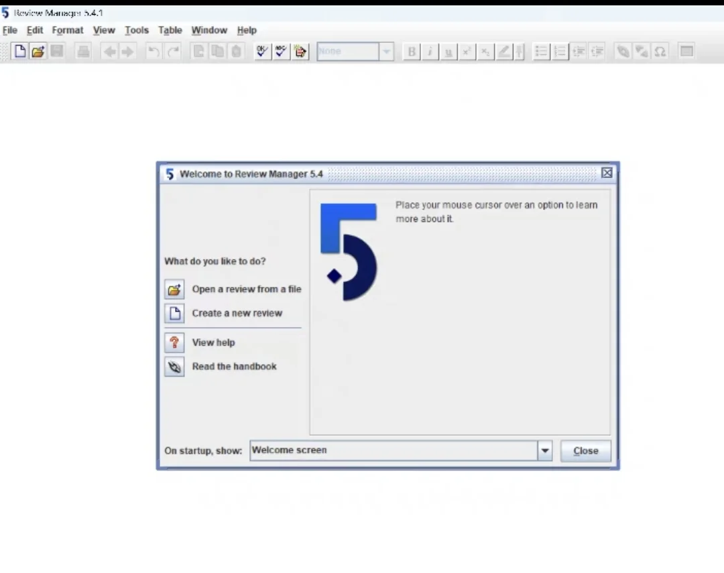Click the ABC spell check toolbar icon
This screenshot has height=573, width=724.
click(x=281, y=51)
